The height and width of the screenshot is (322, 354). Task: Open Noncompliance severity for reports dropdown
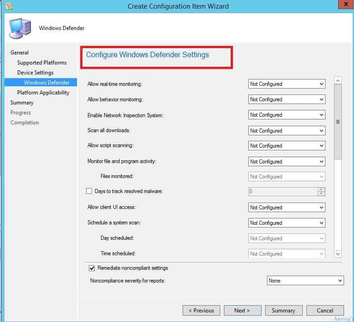305,281
